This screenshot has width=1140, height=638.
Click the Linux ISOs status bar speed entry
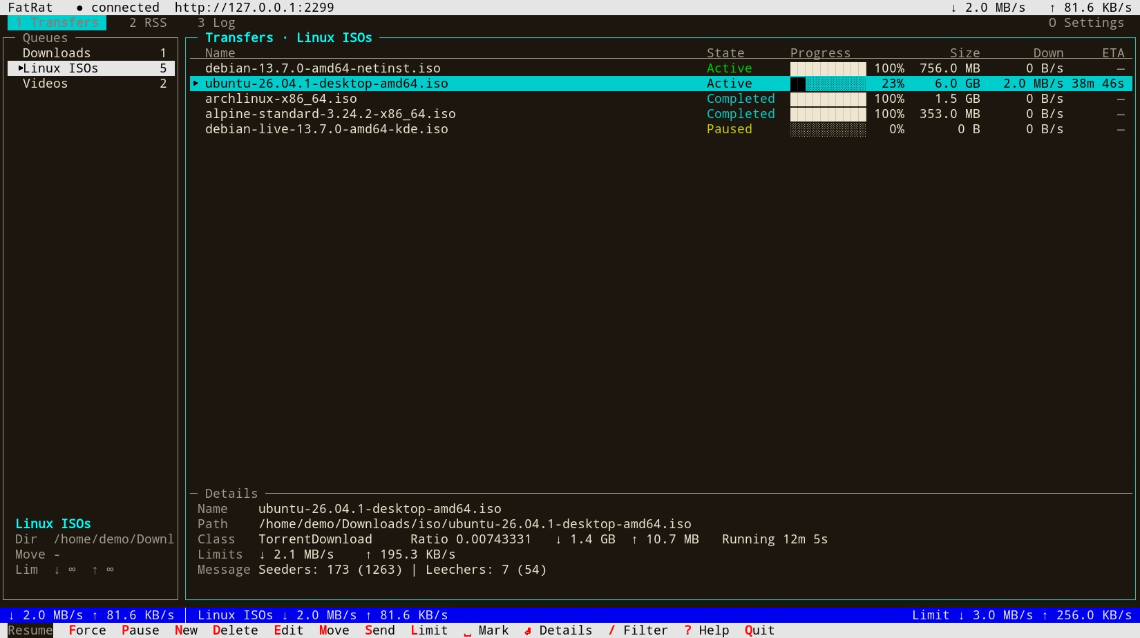[323, 615]
